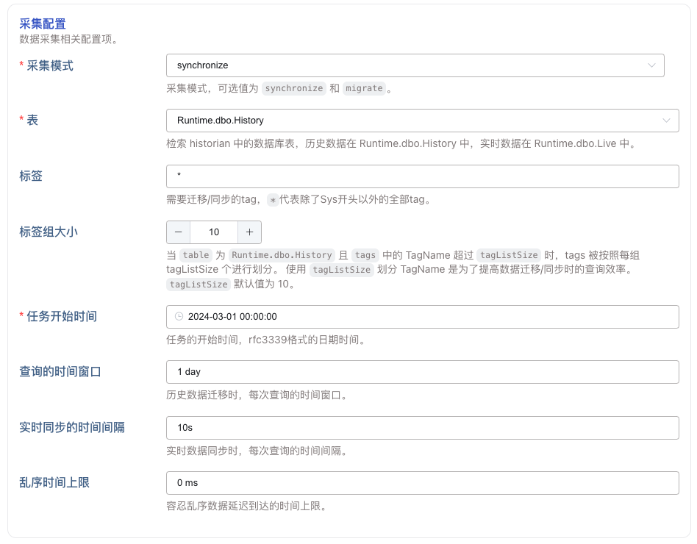Viewport: 697px width, 544px height.
Task: Open the 表 dropdown chevron
Action: point(666,121)
